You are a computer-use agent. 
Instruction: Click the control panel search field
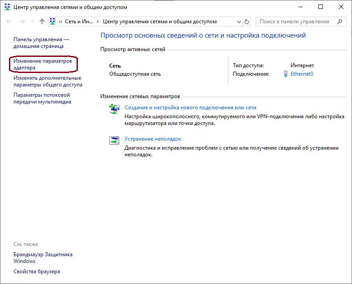click(x=300, y=22)
